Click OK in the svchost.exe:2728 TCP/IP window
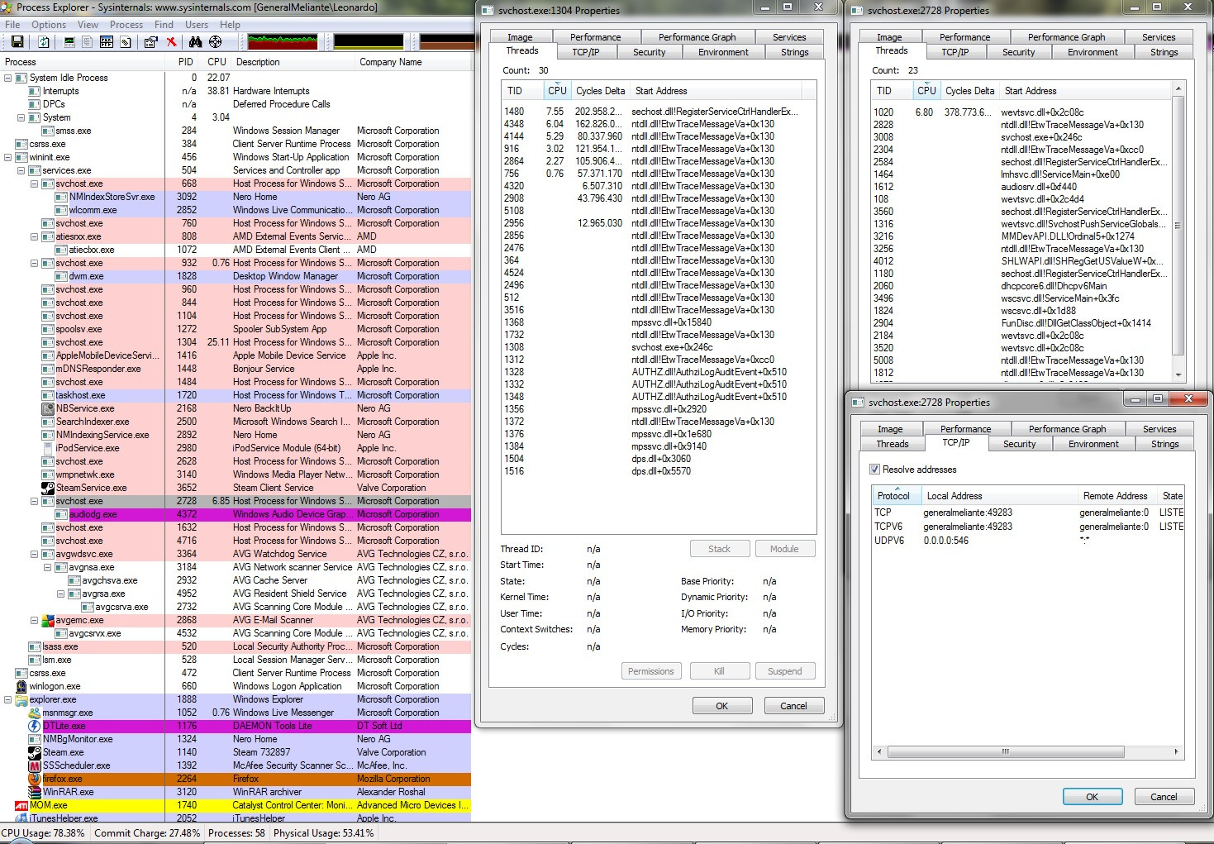Screen dimensions: 1214x844 point(1092,797)
